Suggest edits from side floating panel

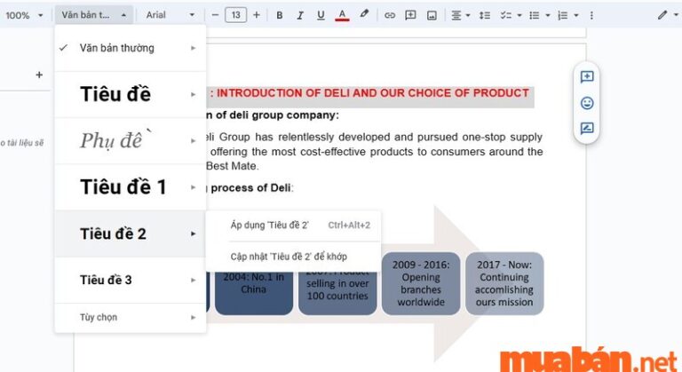click(587, 129)
